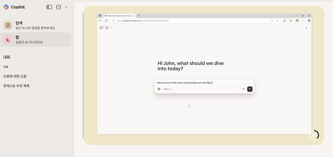Click the browser extensions icon in demo browser
The image size is (333, 157).
point(285,21)
